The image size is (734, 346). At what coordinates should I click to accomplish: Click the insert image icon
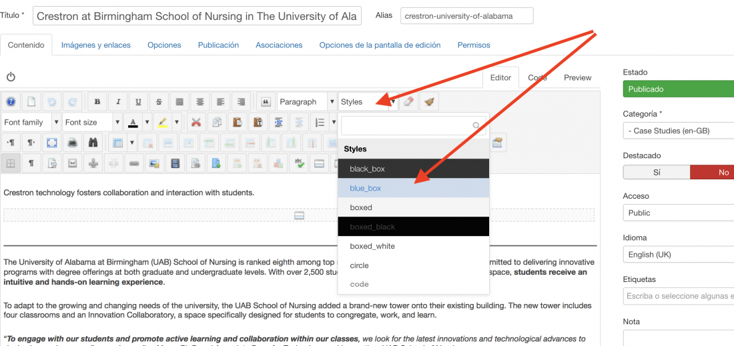pyautogui.click(x=155, y=163)
